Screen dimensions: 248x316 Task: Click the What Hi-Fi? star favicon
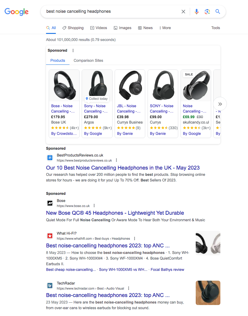50,236
